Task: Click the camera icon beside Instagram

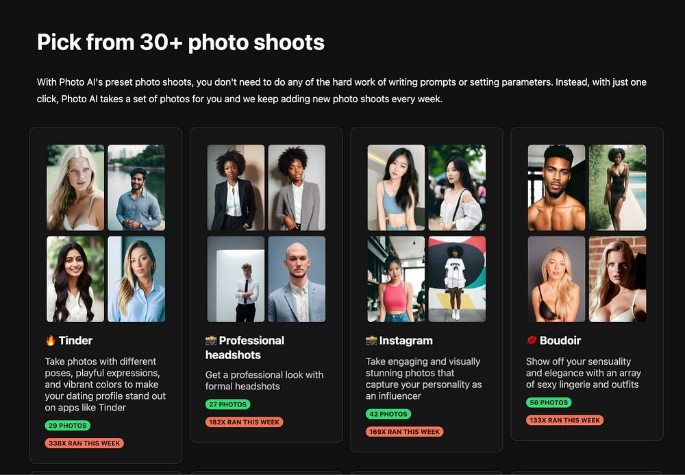Action: point(371,340)
